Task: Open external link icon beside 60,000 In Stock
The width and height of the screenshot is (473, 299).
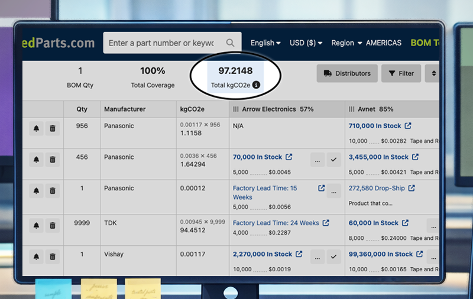Action: pyautogui.click(x=405, y=223)
